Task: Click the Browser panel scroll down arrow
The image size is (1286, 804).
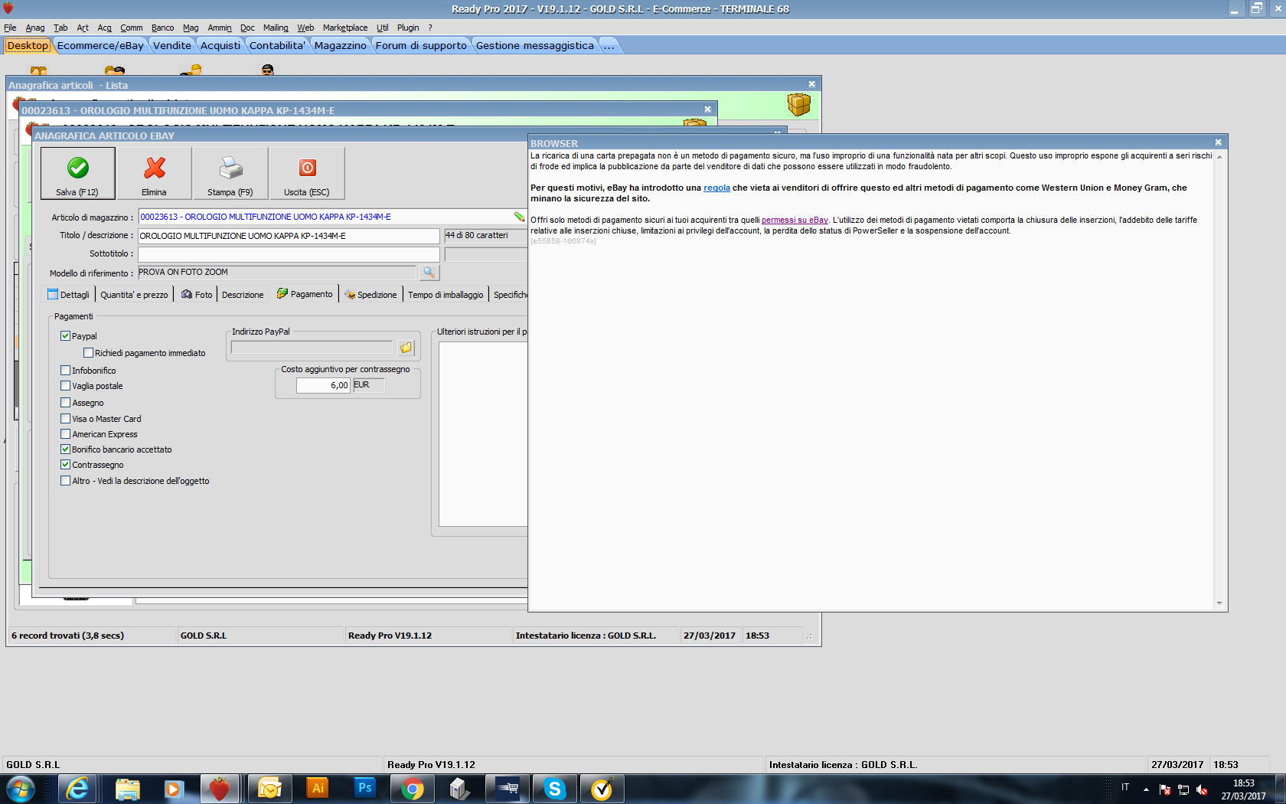Action: [x=1219, y=603]
